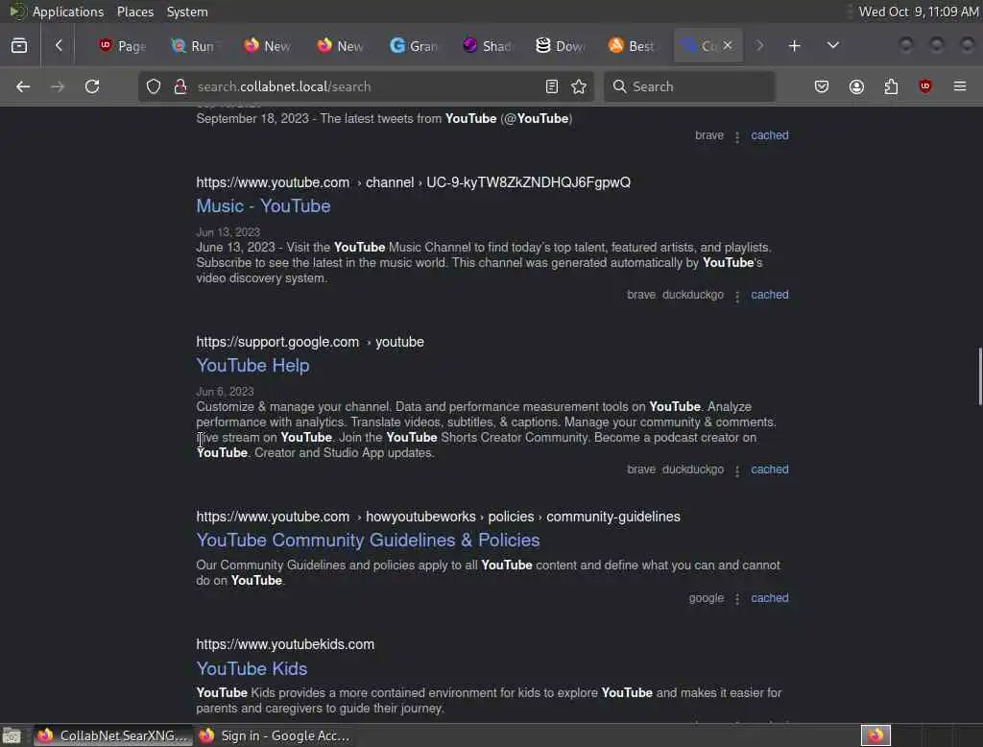Open cached link for YouTube Help
983x747 pixels.
(x=770, y=470)
